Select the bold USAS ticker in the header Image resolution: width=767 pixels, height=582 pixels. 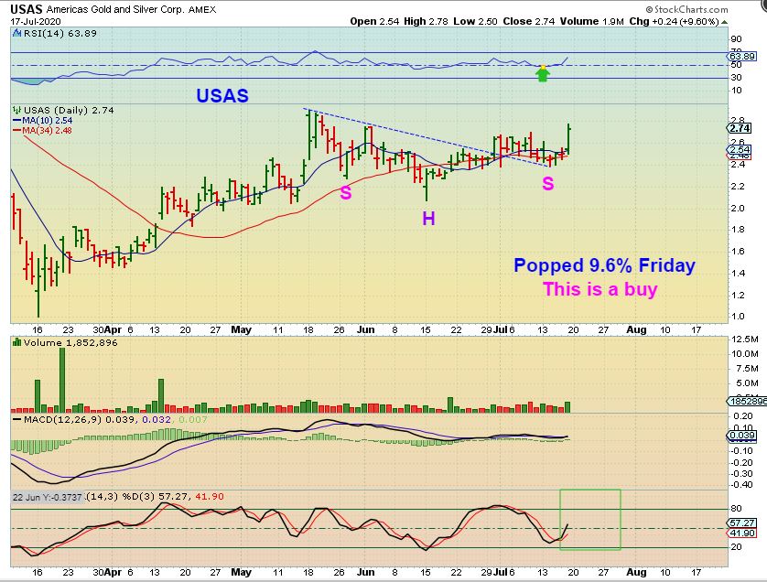27,9
